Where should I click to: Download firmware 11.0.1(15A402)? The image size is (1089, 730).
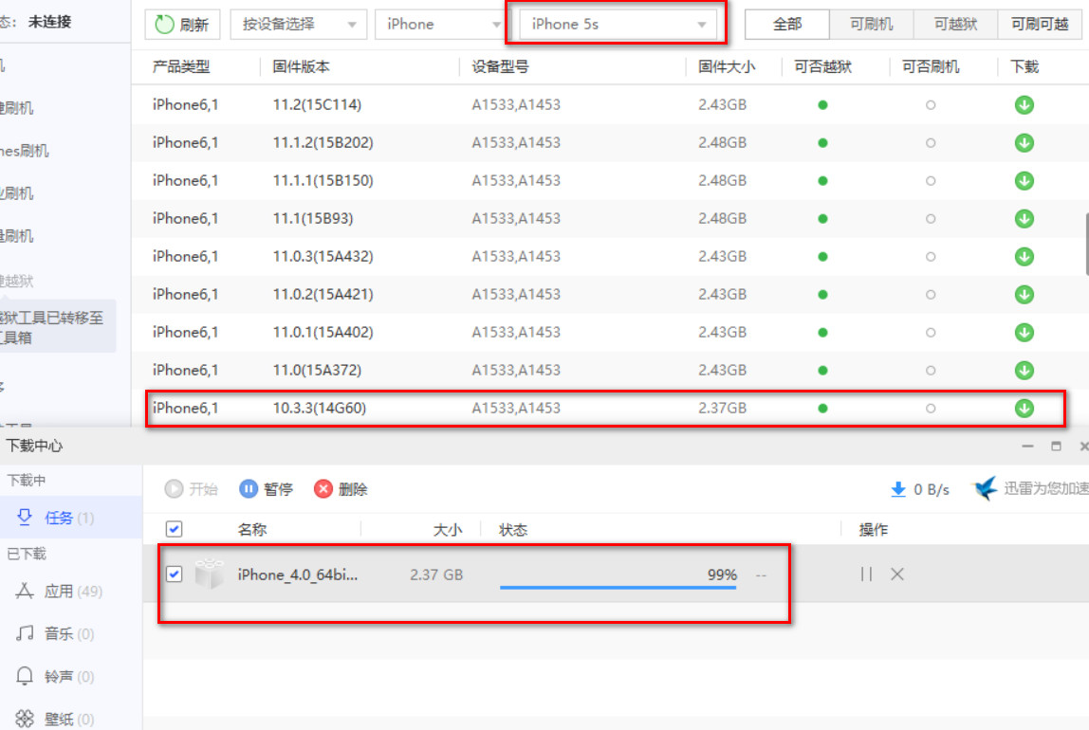click(x=1024, y=333)
